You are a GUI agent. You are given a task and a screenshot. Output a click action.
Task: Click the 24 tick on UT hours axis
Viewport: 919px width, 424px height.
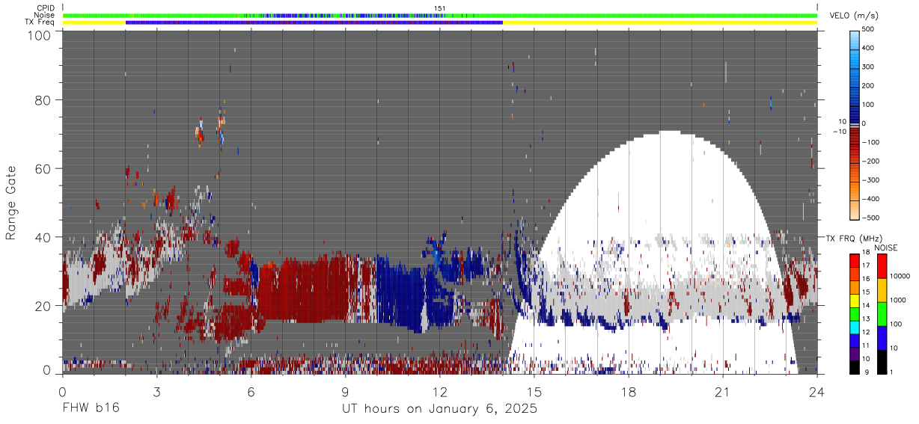[817, 392]
